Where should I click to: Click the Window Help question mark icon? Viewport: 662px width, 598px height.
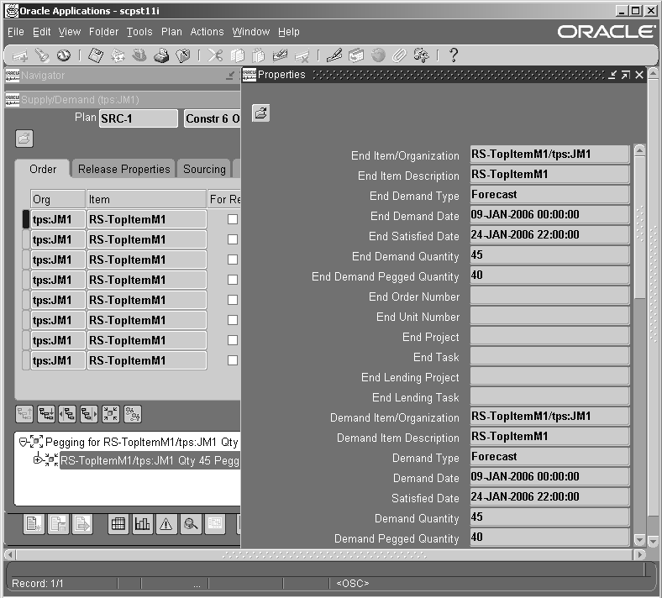(454, 55)
